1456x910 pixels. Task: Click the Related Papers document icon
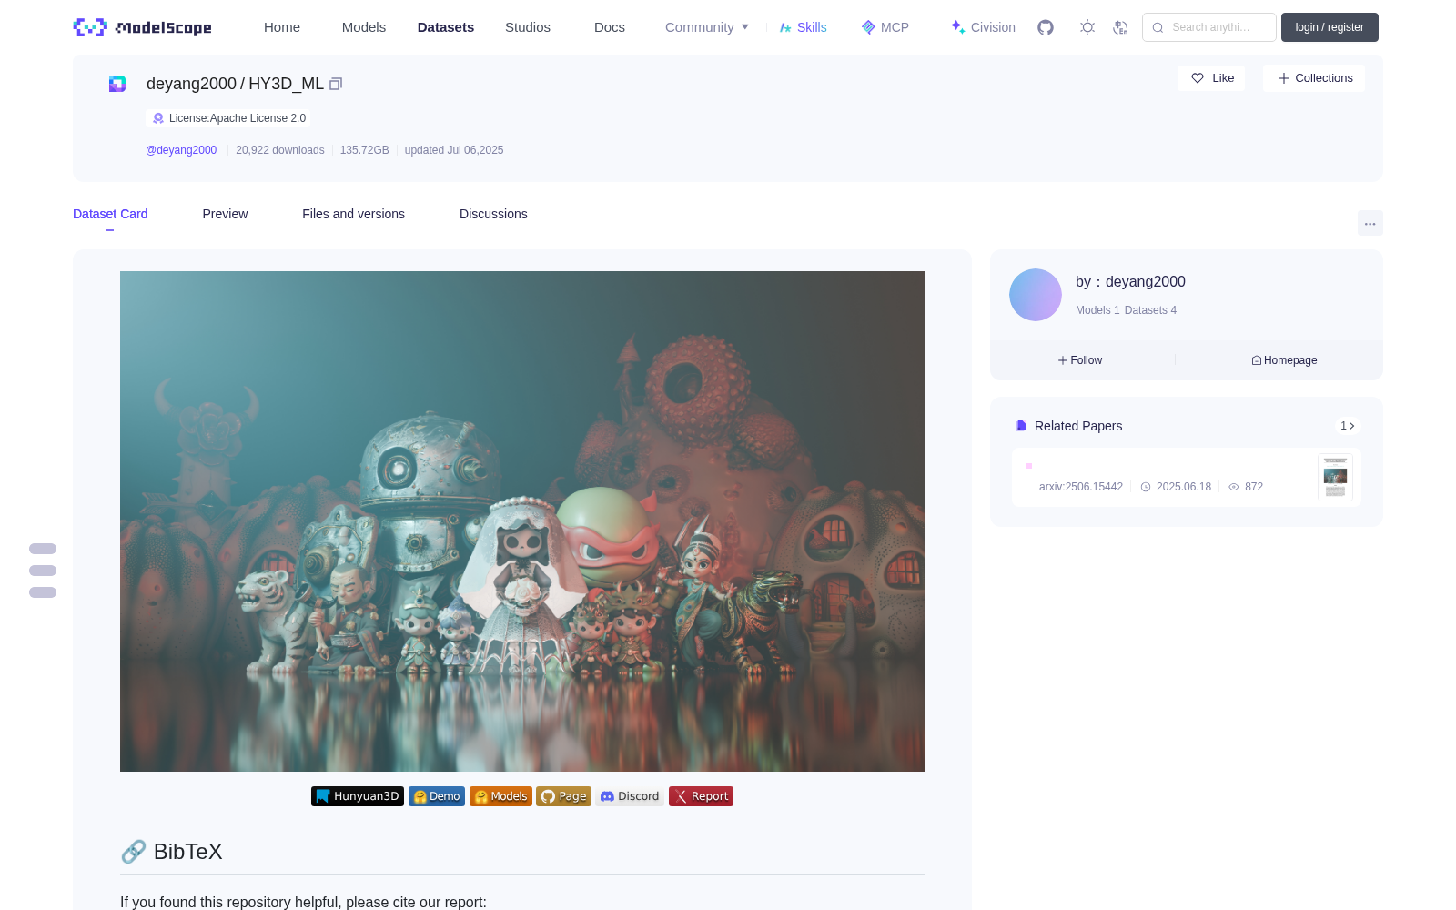point(1021,426)
